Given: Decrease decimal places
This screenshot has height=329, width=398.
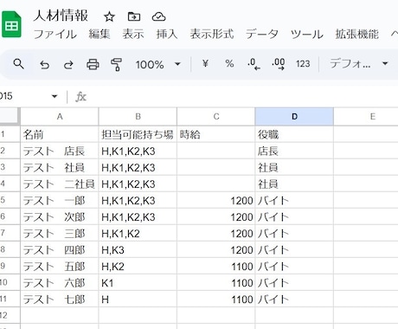Looking at the screenshot, I should click(254, 64).
